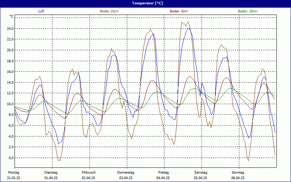This screenshot has height=182, width=291.
Task: Click the 'Temperatur [°C]' chart title
Action: pyautogui.click(x=148, y=3)
